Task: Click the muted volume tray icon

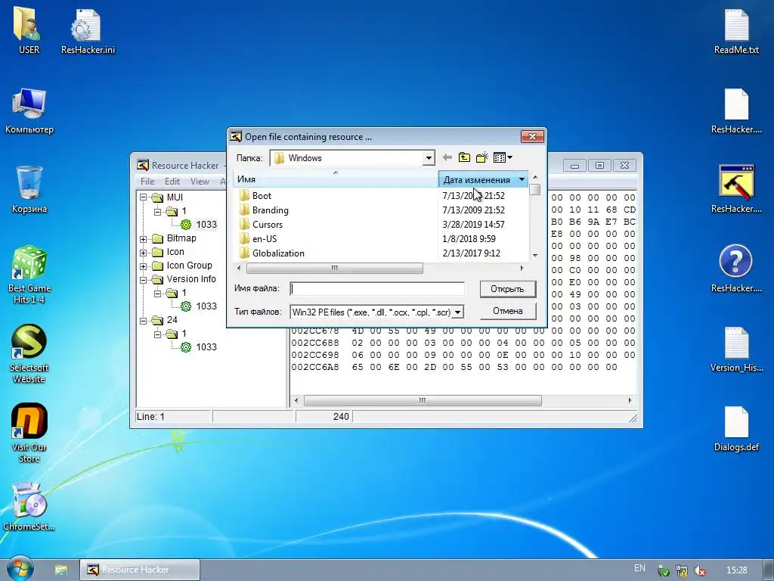Action: point(699,570)
